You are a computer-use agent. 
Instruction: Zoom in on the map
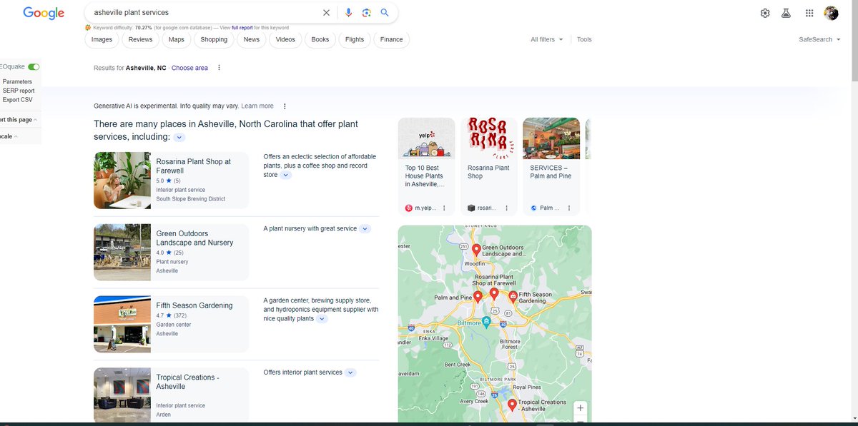tap(581, 408)
